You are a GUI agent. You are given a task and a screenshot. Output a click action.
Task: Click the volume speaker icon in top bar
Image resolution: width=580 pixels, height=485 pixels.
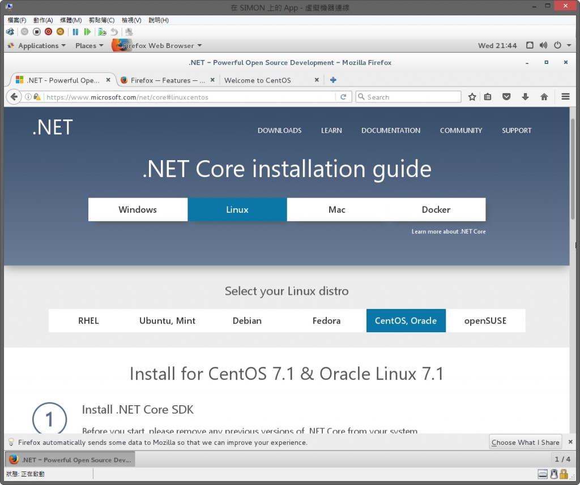[543, 45]
